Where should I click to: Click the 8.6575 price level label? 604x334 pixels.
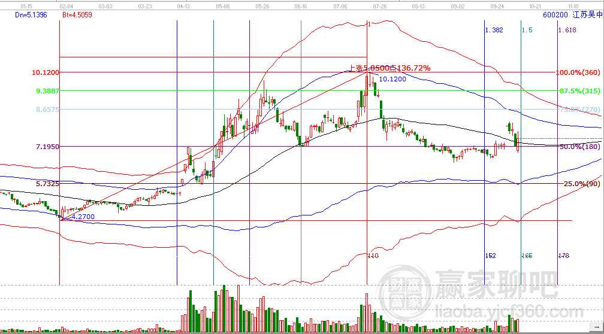tap(47, 110)
